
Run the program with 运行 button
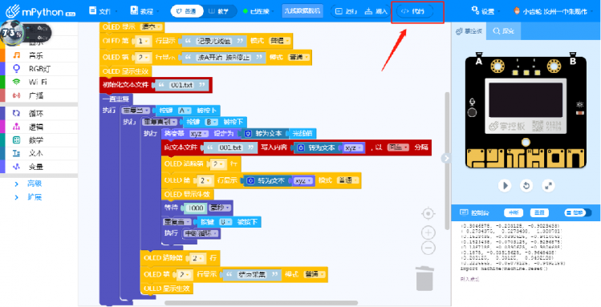click(346, 11)
